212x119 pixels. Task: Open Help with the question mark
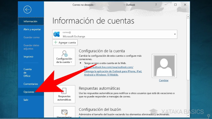(x=156, y=5)
